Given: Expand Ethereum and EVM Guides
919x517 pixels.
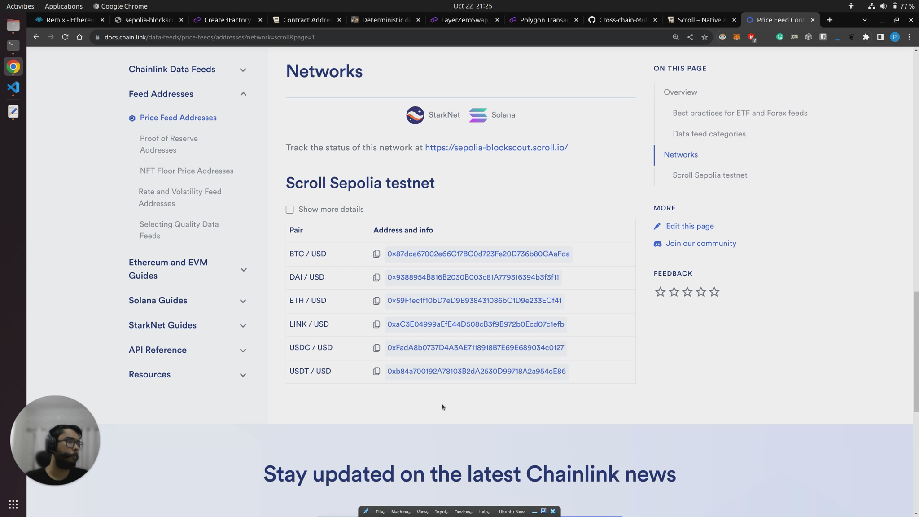Looking at the screenshot, I should (243, 270).
